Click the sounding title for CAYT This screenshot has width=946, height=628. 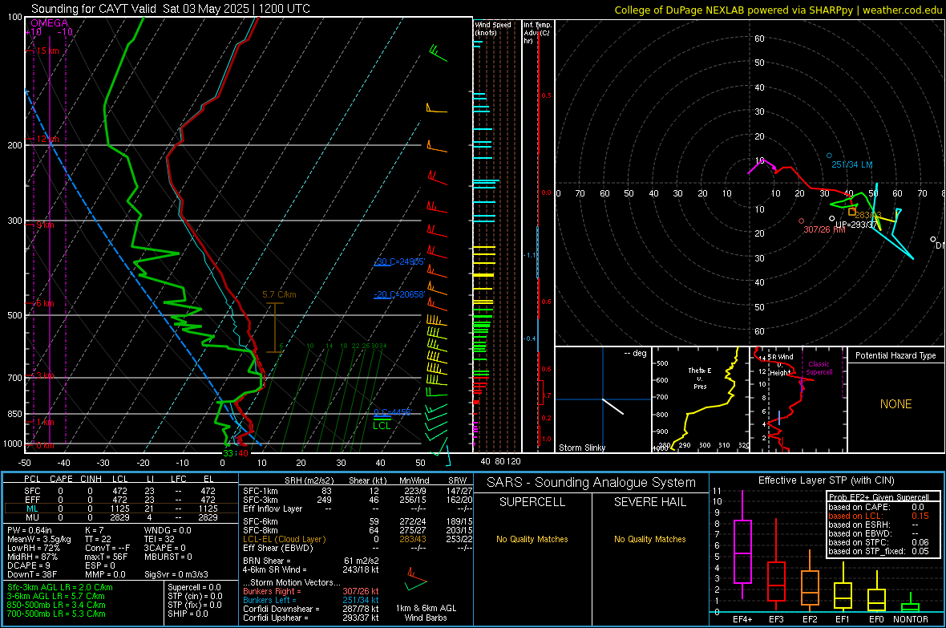click(x=171, y=9)
